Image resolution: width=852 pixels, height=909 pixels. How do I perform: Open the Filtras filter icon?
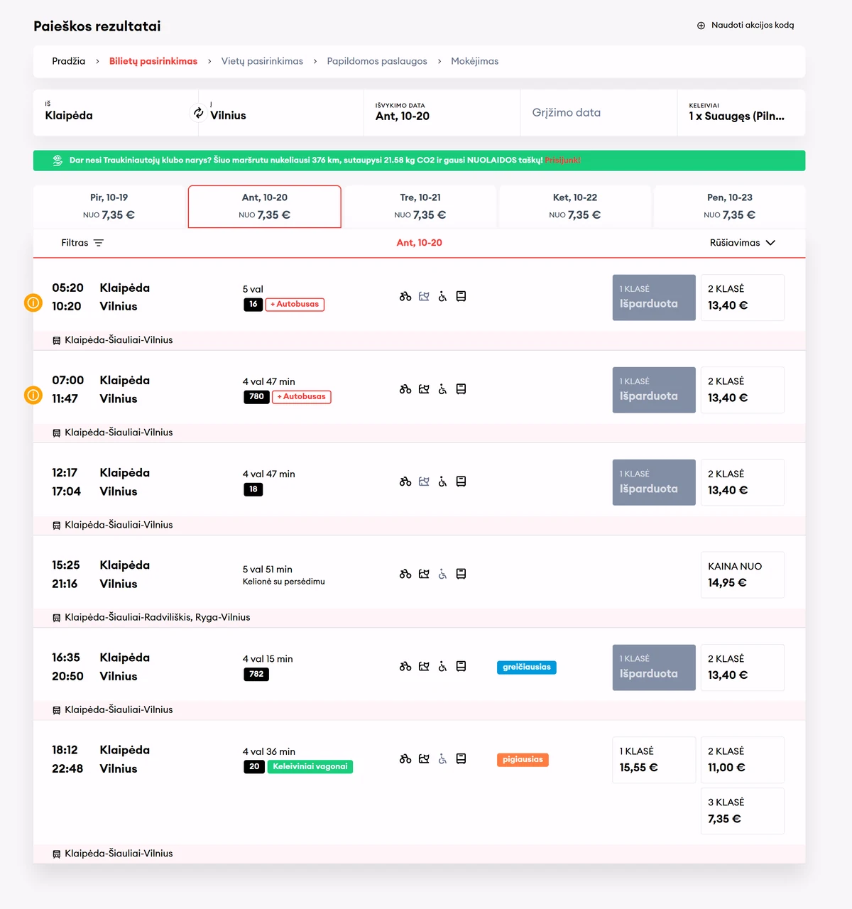click(99, 243)
